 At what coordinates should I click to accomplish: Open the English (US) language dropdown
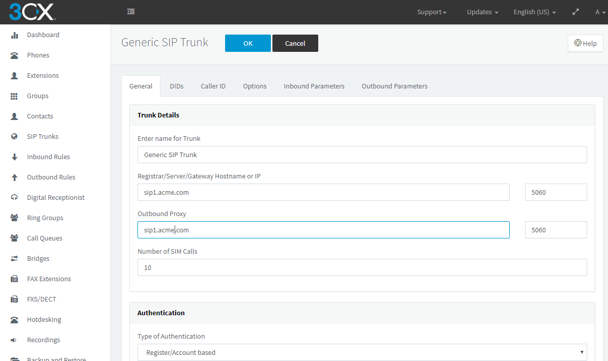(x=535, y=12)
